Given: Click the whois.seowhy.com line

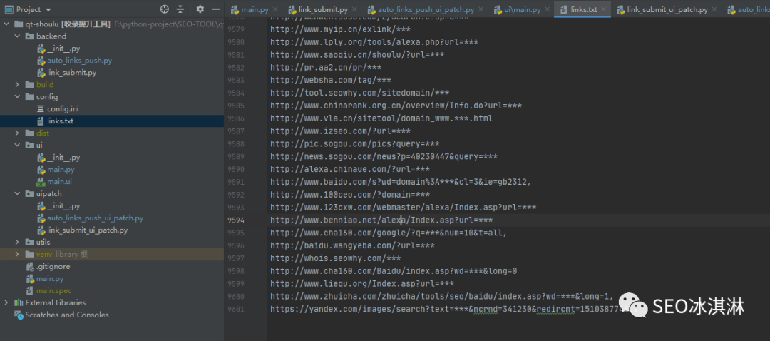Looking at the screenshot, I should (335, 258).
